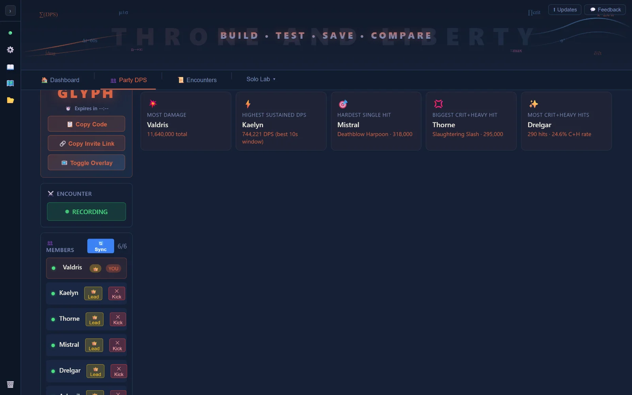Open the Updates panel
Viewport: 632px width, 395px height.
565,9
